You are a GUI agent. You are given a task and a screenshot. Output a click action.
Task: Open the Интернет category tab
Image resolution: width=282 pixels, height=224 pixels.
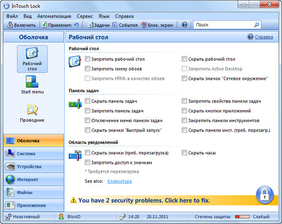click(x=34, y=180)
